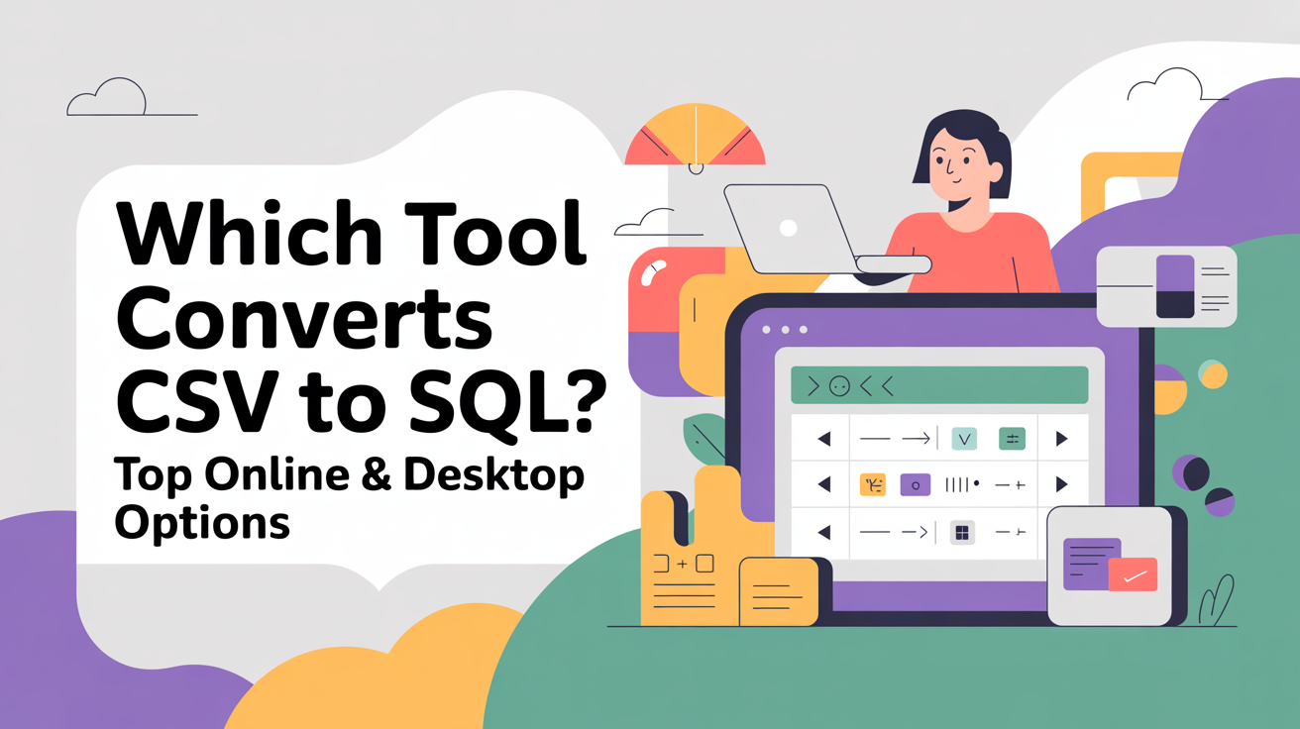Image resolution: width=1300 pixels, height=729 pixels.
Task: Toggle the red checkmark box on card
Action: click(x=1133, y=574)
